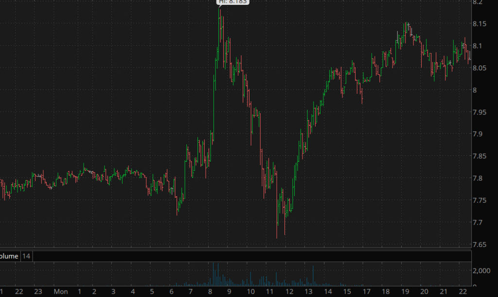
Task: Click the tallest volume bar in volume panel
Action: click(213, 274)
